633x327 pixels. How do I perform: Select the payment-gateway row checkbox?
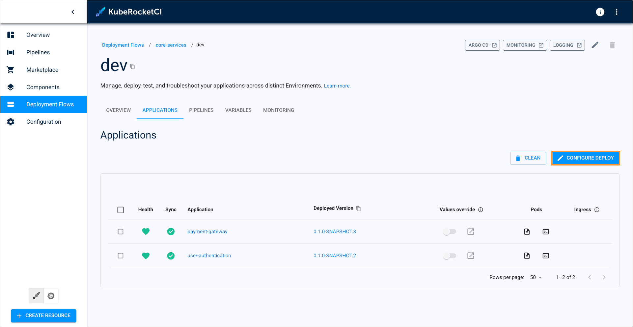pyautogui.click(x=121, y=232)
